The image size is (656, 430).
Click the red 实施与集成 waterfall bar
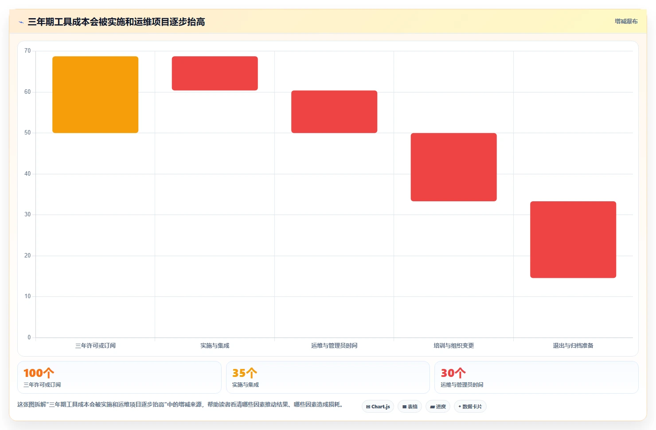click(x=215, y=73)
